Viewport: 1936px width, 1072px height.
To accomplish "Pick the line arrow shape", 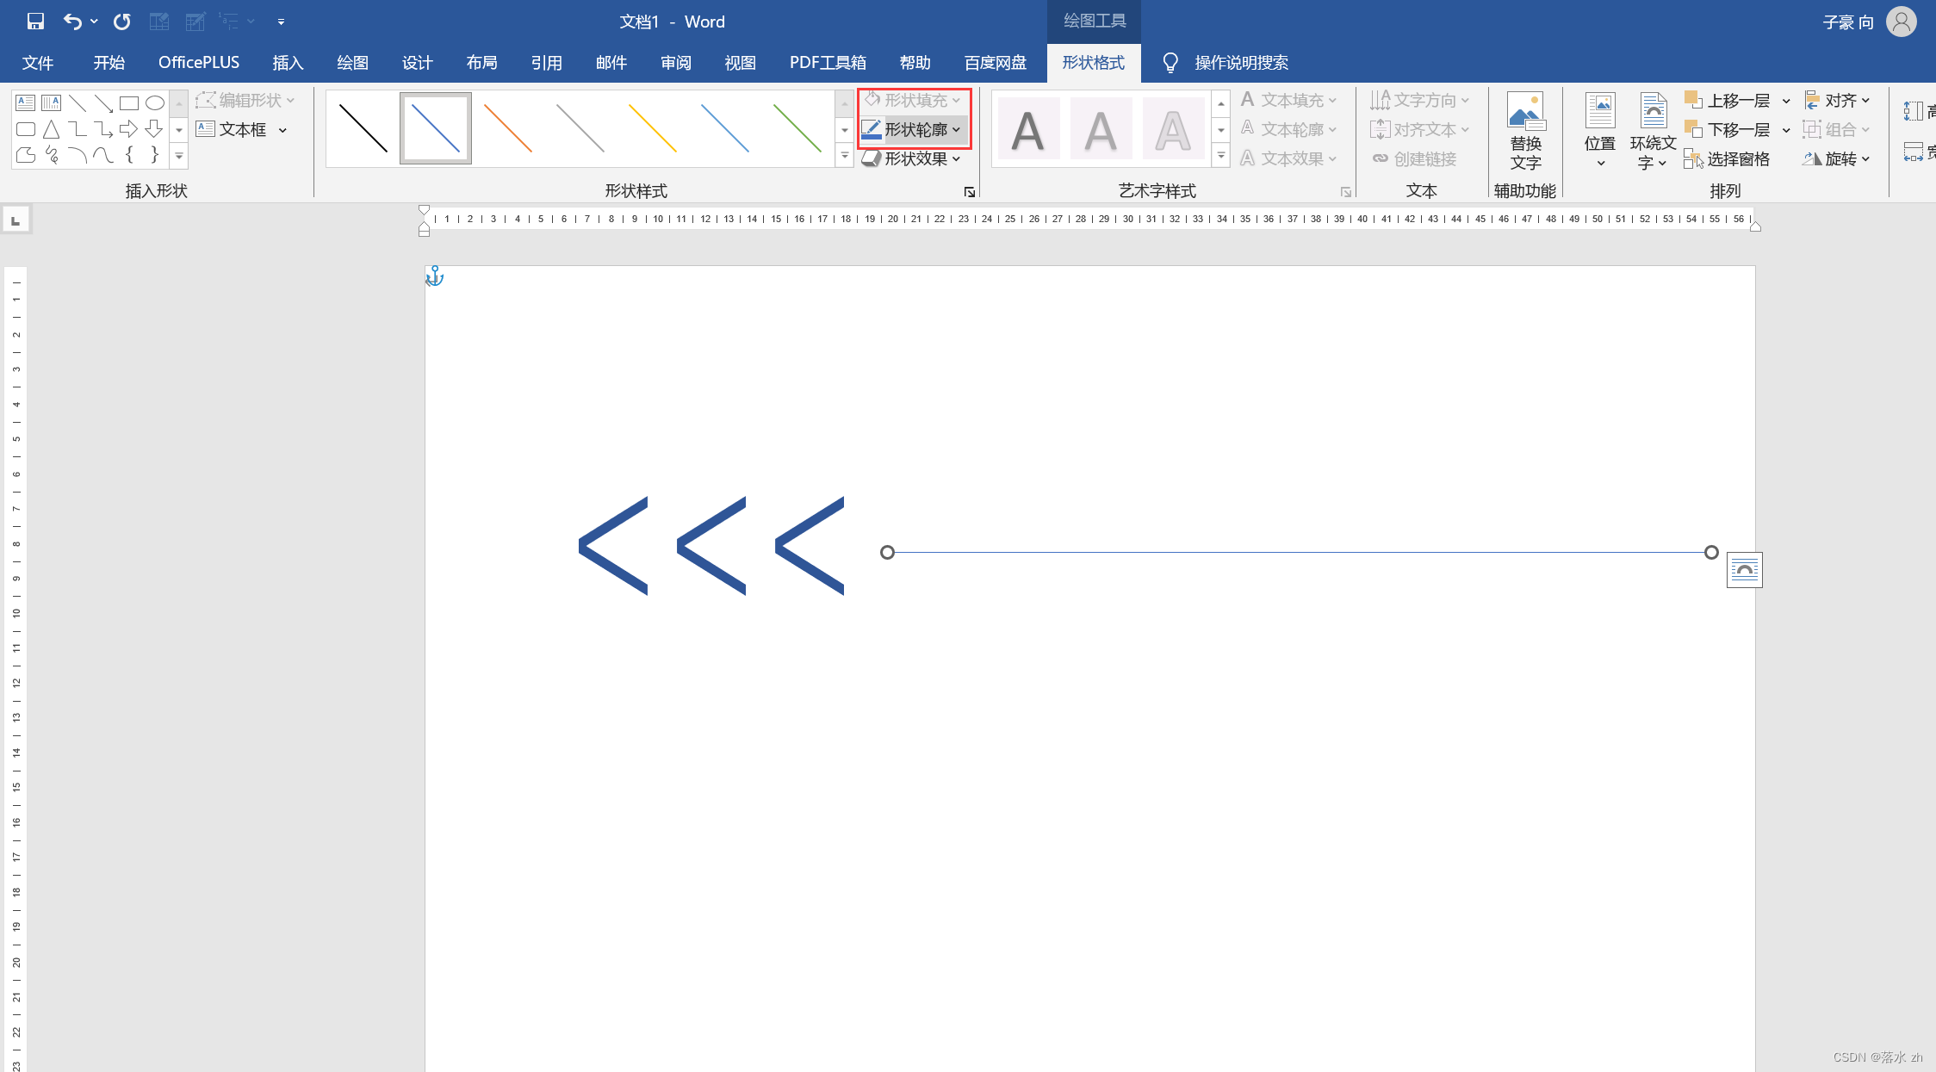I will coord(103,102).
